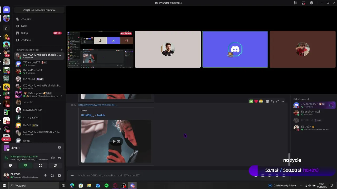Open 777Xardes777 in members list

point(314,105)
